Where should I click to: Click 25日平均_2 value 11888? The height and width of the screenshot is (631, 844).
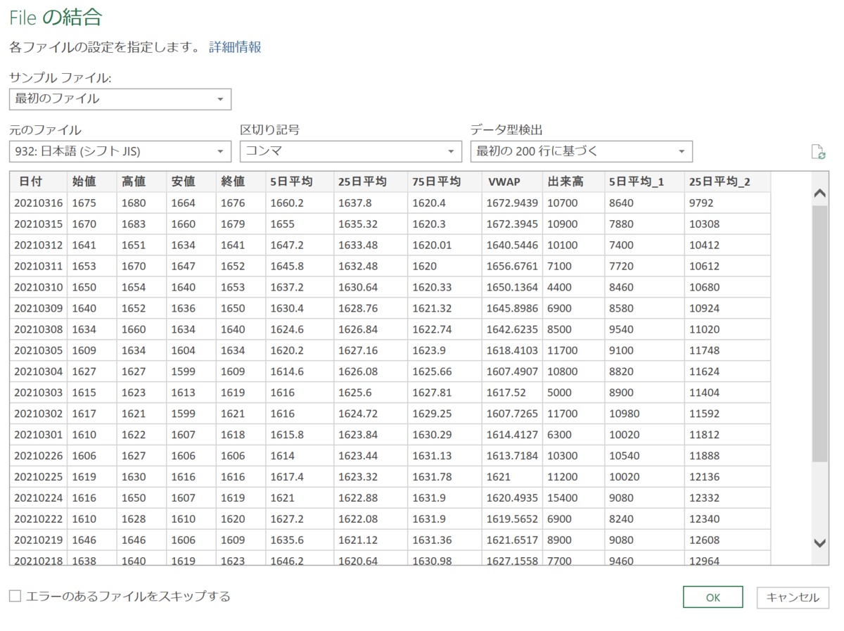pos(727,456)
